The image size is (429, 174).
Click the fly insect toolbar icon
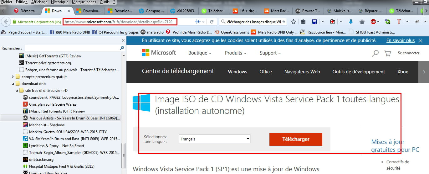417,22
